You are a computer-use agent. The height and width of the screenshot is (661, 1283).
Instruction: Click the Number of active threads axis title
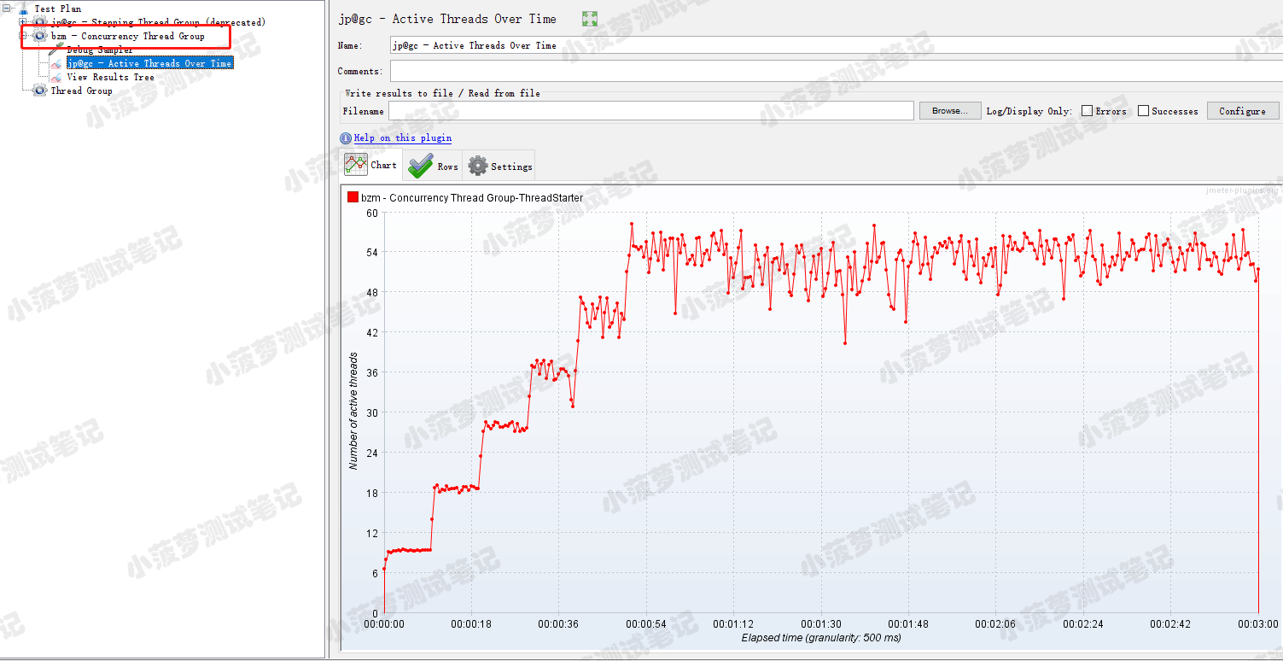[353, 411]
